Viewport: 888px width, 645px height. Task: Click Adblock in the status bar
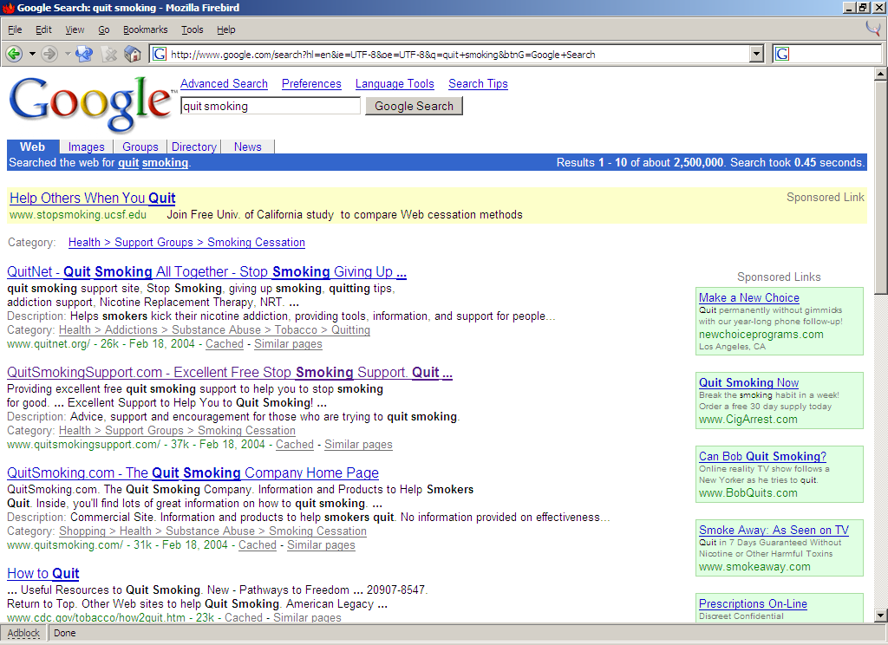pos(23,633)
